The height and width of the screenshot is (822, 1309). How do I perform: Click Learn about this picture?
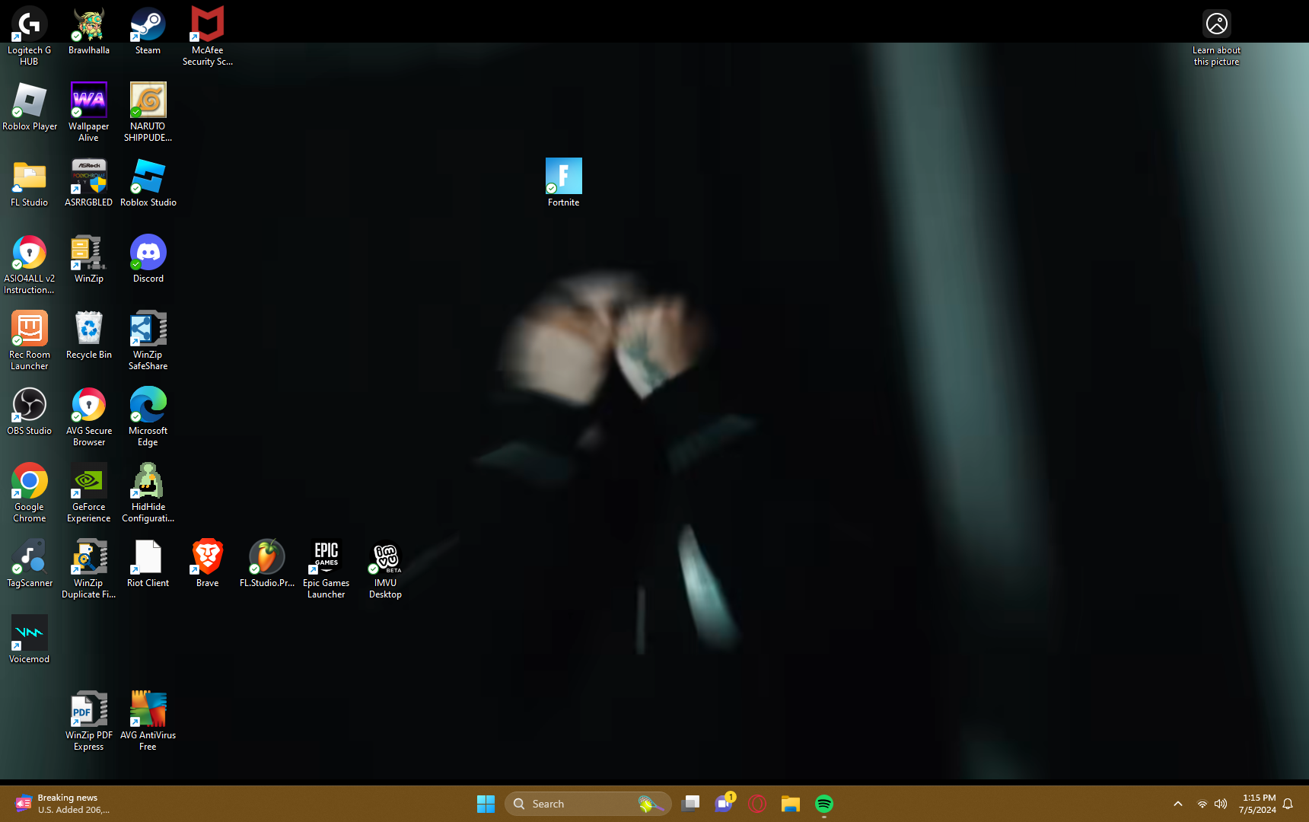coord(1216,36)
